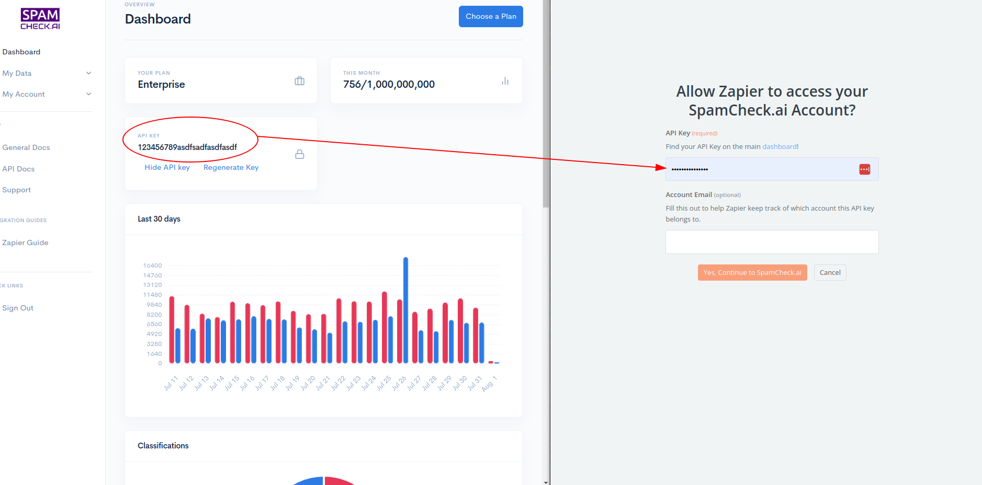Screen dimensions: 982x485
Task: Click the Dashboard page title
Action: point(158,19)
